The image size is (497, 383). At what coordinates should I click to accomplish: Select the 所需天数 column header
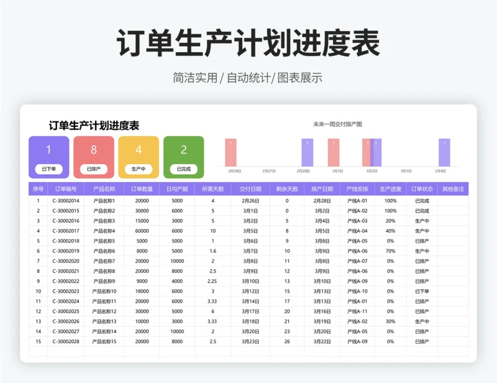[212, 189]
